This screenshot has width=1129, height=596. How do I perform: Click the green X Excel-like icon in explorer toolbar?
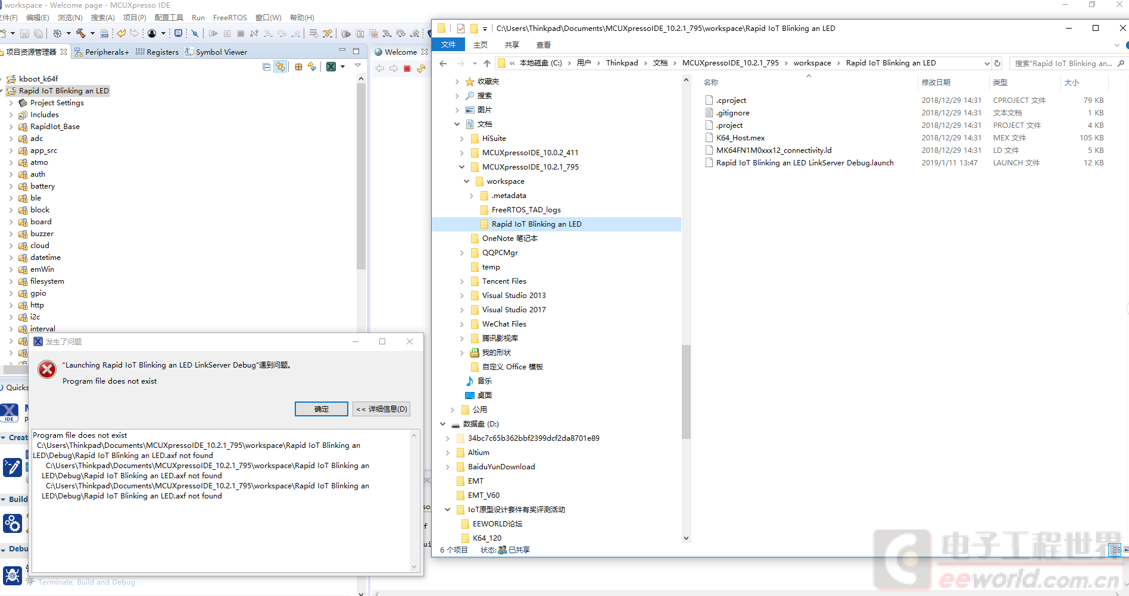331,67
